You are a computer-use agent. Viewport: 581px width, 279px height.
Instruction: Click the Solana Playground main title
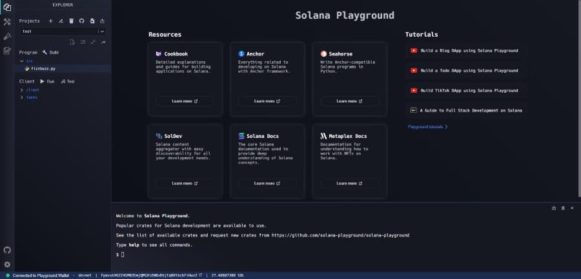point(345,15)
